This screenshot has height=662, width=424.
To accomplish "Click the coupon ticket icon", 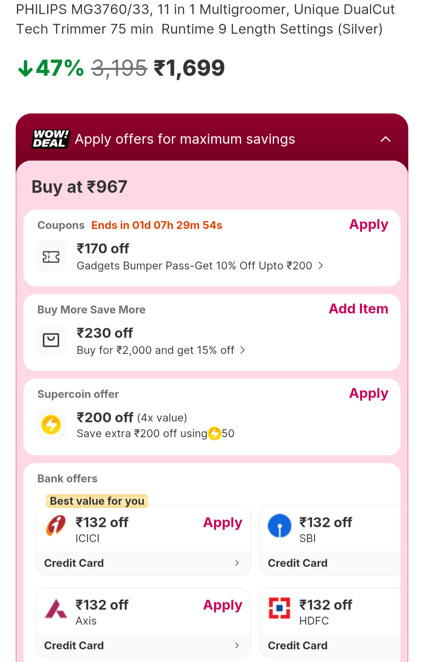I will pos(51,257).
